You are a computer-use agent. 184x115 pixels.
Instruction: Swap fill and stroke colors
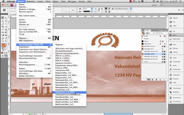6,44
